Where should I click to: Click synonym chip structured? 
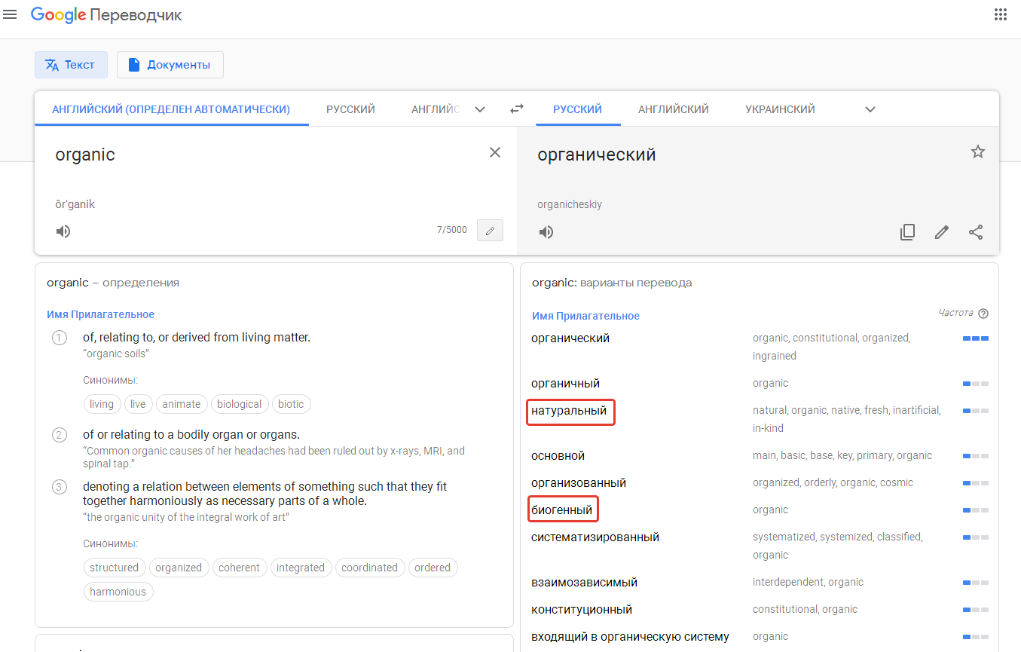coord(115,568)
